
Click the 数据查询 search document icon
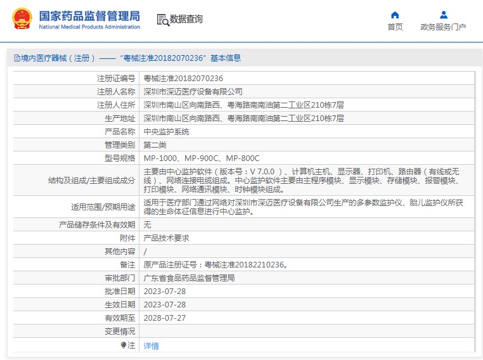(163, 20)
